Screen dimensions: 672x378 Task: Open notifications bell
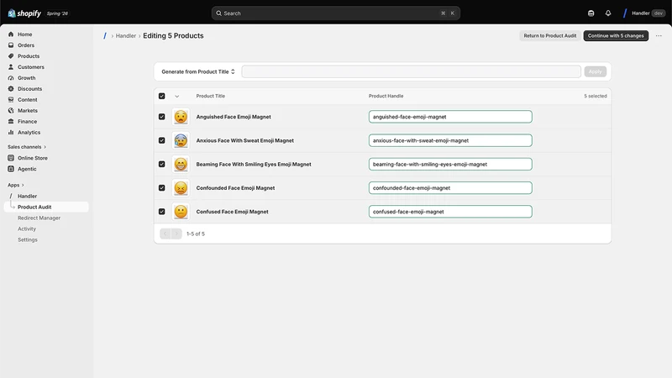click(x=608, y=13)
